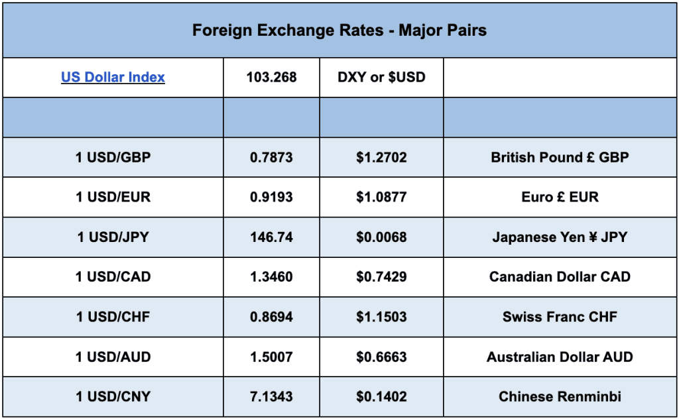Viewport: 679px width, 419px height.
Task: Select the Swiss Franc CHF cell
Action: pyautogui.click(x=560, y=317)
